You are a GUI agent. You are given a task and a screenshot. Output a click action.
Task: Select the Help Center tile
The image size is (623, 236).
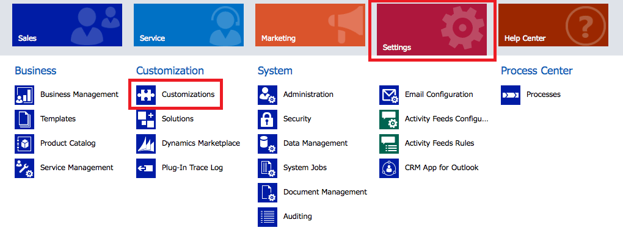click(x=553, y=25)
